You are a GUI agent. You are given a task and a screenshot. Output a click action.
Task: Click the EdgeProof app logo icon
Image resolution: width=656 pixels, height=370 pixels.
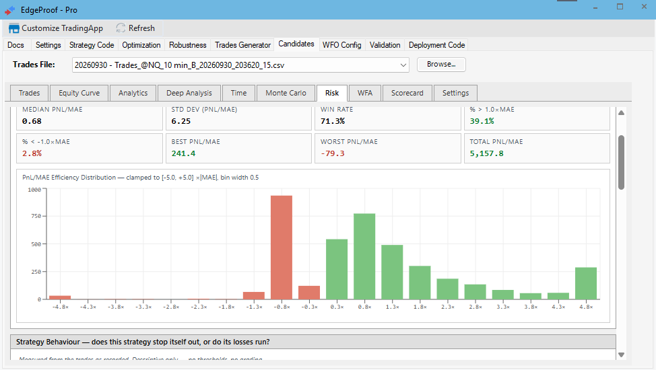click(10, 10)
